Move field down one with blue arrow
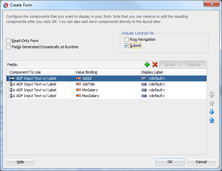222x171 pixels. pyautogui.click(x=211, y=112)
